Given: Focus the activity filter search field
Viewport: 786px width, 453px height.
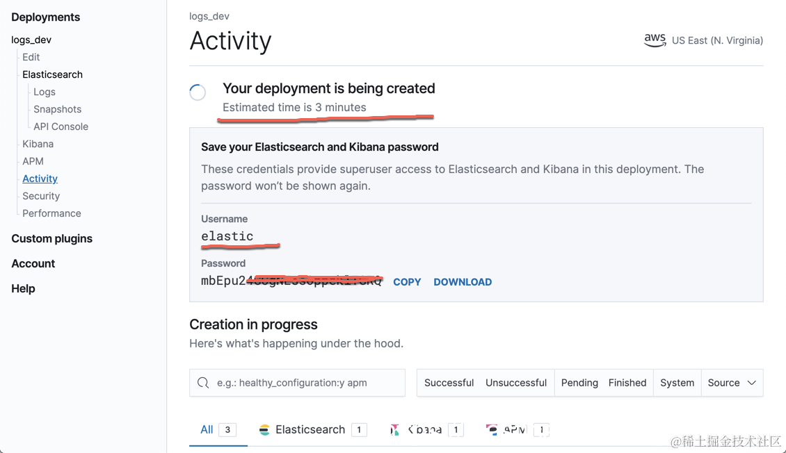Looking at the screenshot, I should (306, 383).
